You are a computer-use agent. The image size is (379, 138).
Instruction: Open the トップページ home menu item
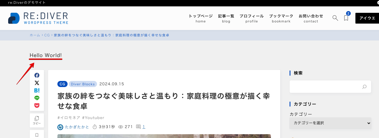click(x=201, y=18)
